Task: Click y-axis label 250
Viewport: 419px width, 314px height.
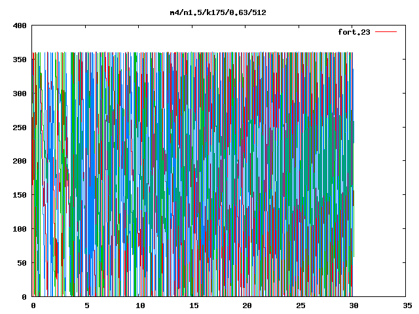Action: 20,128
